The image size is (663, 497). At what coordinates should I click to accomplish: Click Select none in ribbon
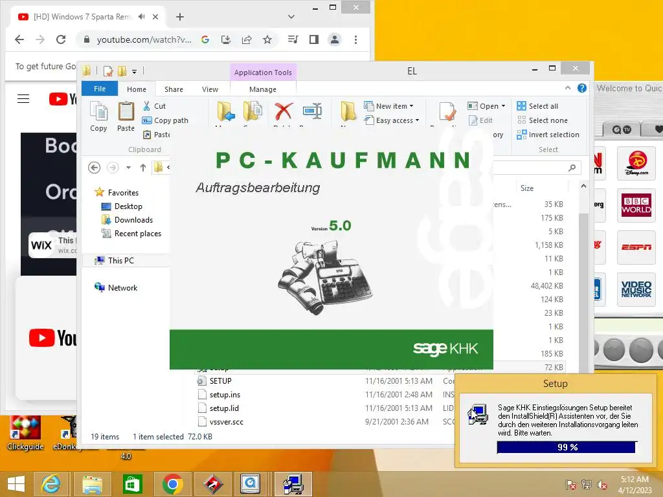coord(543,120)
